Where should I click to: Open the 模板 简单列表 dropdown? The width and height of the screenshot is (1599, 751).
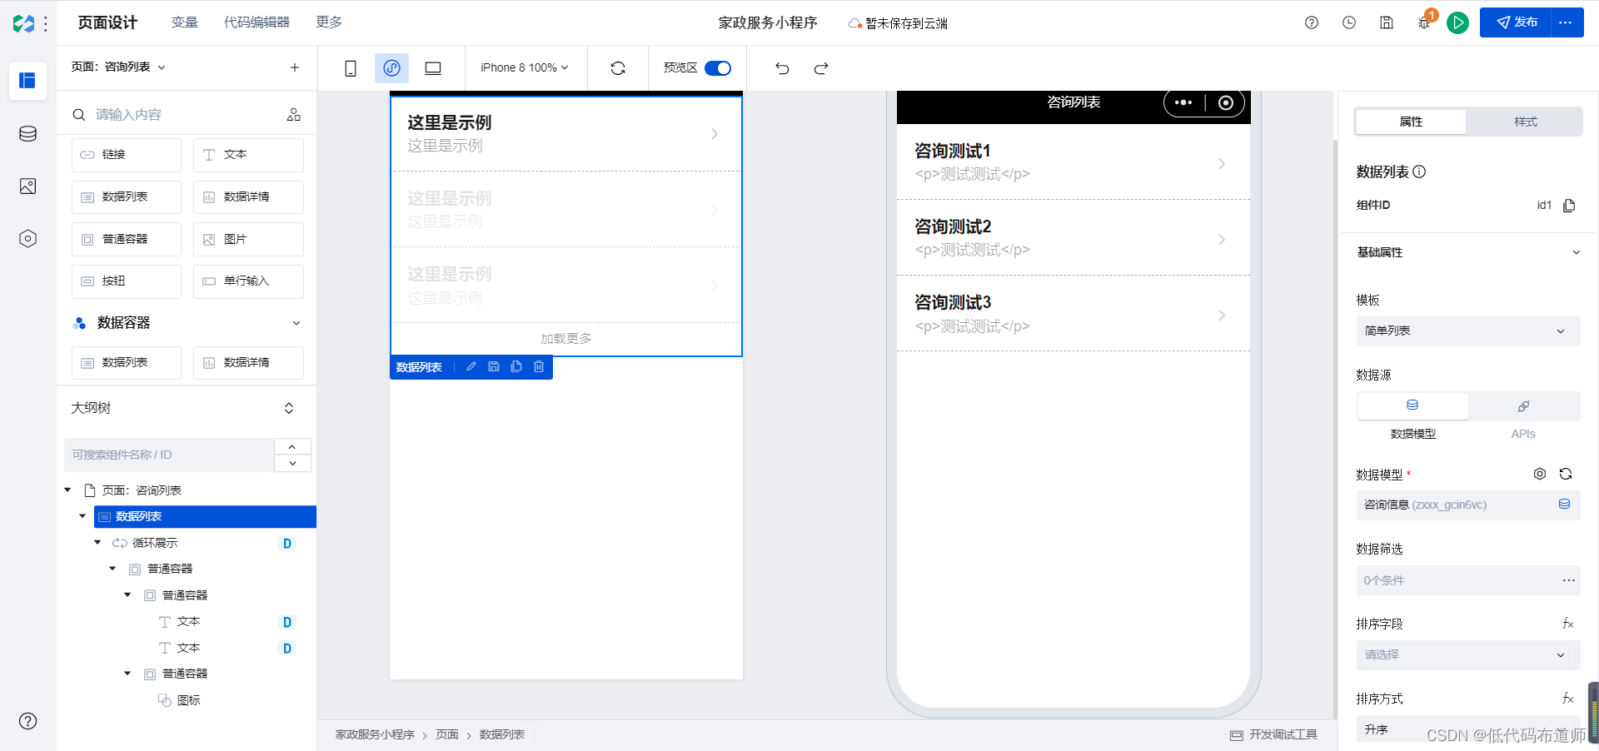point(1467,331)
